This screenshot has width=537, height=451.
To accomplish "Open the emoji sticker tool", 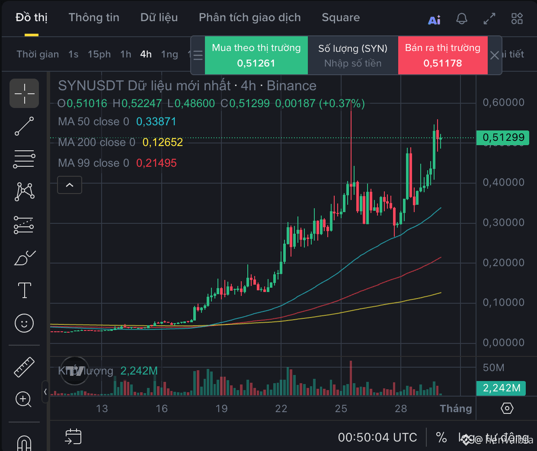I will point(24,323).
